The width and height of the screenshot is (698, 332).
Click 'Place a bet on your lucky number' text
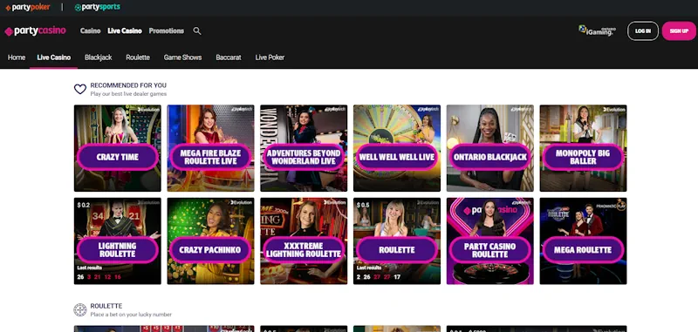(131, 315)
